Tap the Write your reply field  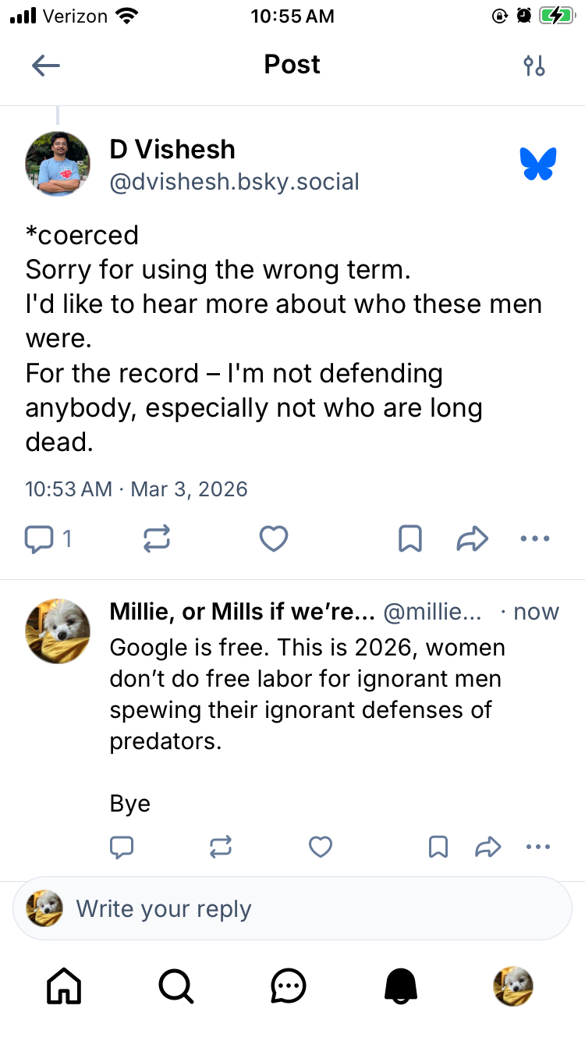coord(292,909)
